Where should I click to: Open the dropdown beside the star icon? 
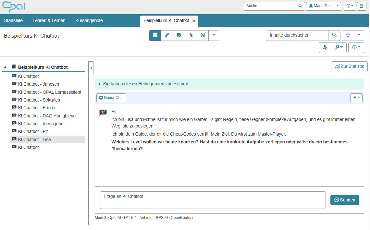pos(359,35)
